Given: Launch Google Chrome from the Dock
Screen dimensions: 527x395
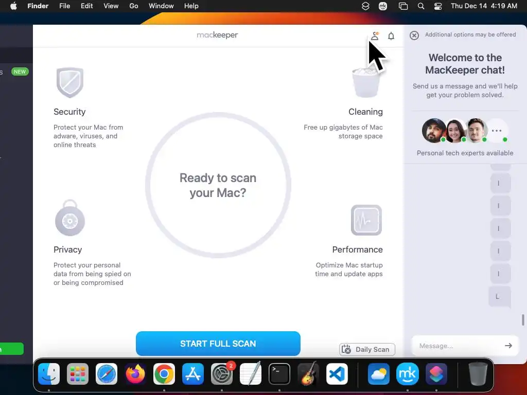Looking at the screenshot, I should coord(164,374).
